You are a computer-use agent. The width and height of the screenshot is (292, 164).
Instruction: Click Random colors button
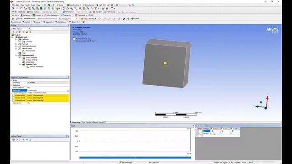point(98,12)
